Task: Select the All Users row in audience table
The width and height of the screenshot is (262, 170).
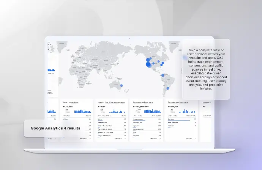Action: [x=77, y=119]
